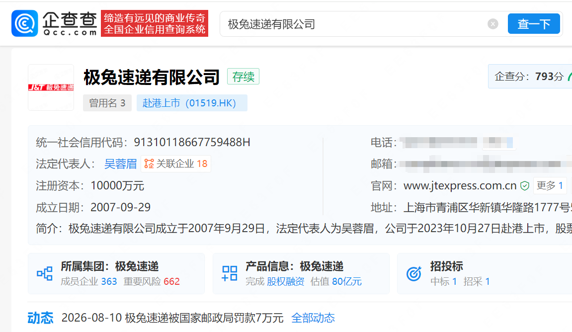View the 企查分 793分 score badge
Viewport: 572px width, 332px height.
coord(530,76)
